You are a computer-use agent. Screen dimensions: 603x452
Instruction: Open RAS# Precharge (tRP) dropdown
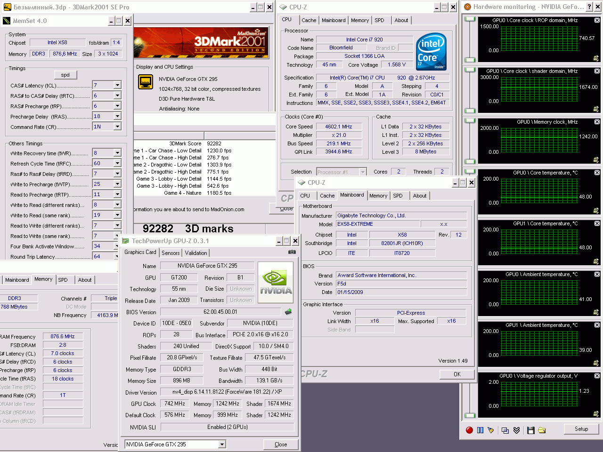(x=117, y=106)
